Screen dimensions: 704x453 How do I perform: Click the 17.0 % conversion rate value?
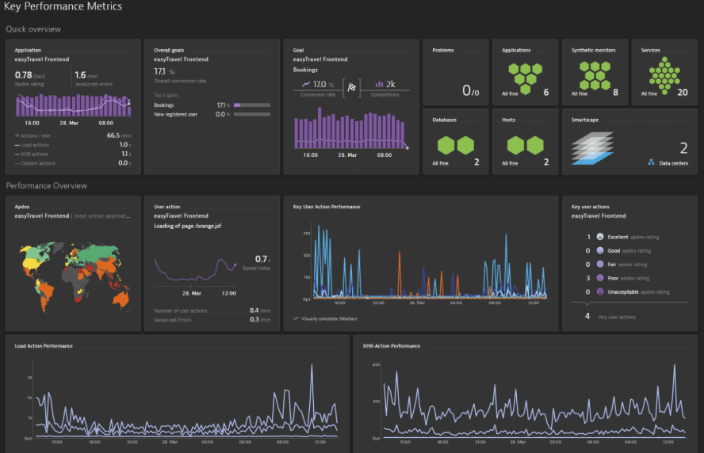[323, 84]
